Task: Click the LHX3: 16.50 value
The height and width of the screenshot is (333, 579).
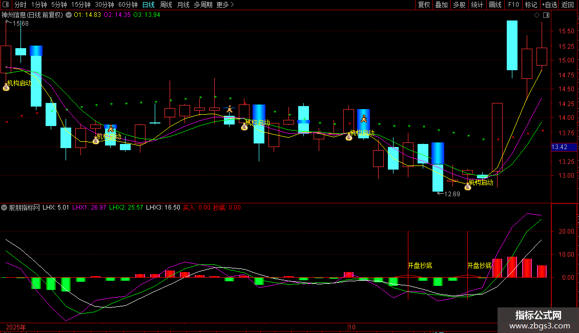Action: pyautogui.click(x=163, y=207)
